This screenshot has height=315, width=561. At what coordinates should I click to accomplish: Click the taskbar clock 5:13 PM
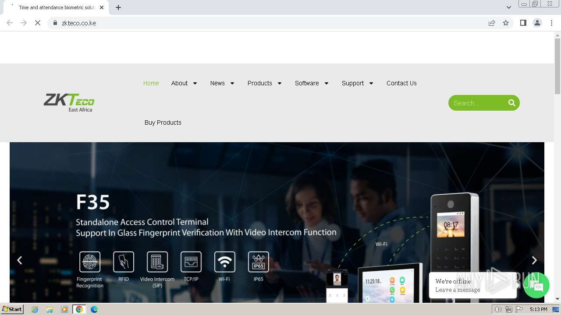(x=538, y=309)
